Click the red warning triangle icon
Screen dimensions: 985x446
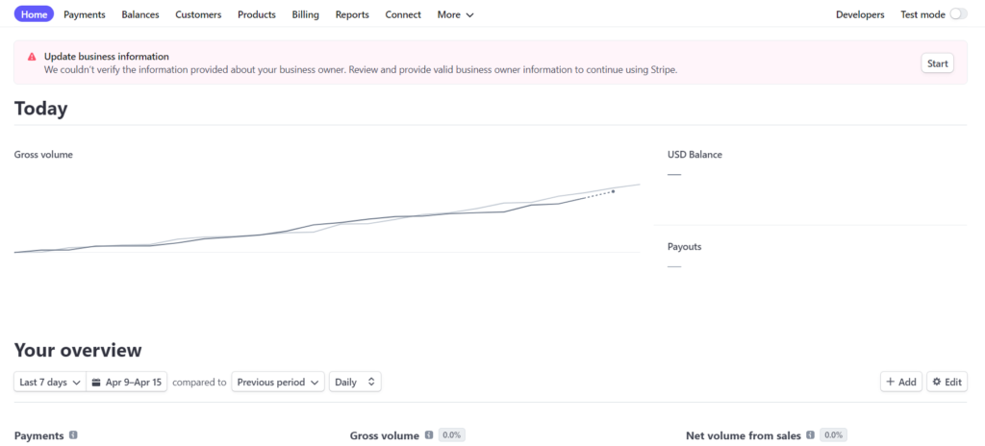[32, 57]
